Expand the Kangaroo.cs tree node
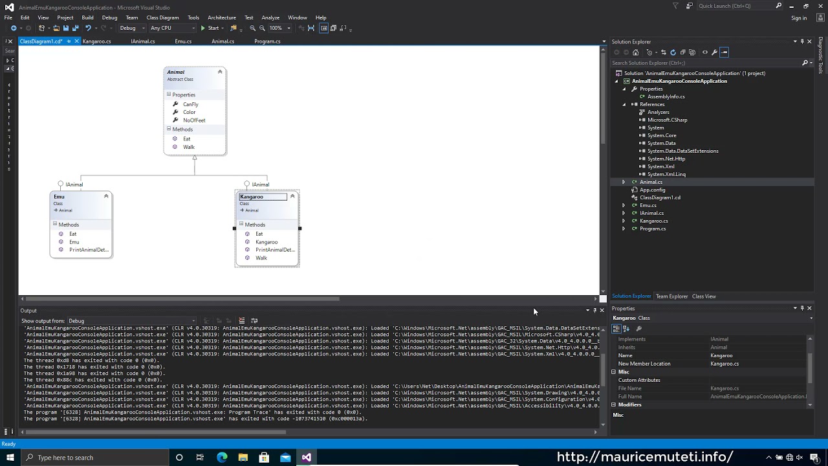 (624, 221)
